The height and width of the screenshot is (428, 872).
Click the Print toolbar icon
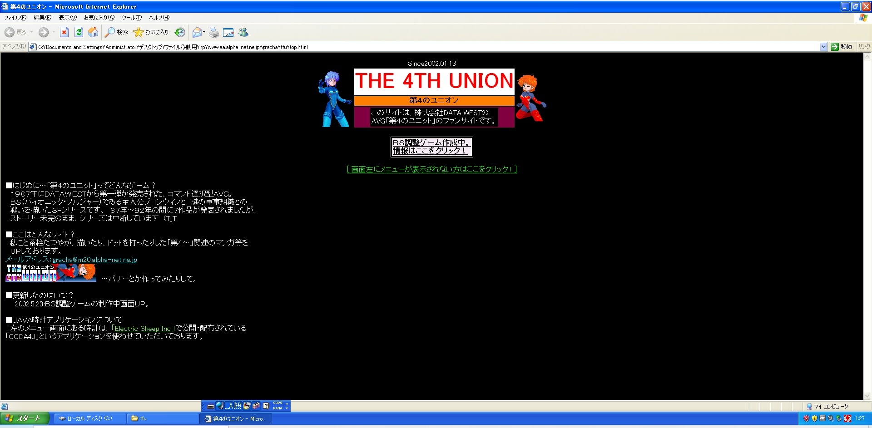pyautogui.click(x=214, y=32)
